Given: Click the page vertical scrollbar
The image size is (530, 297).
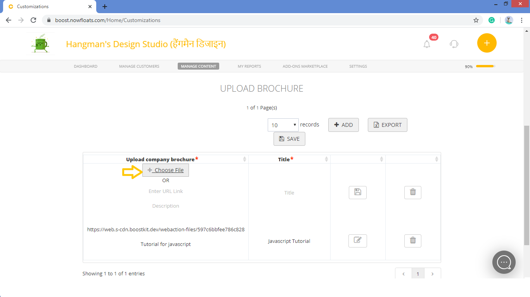Looking at the screenshot, I should 527,185.
